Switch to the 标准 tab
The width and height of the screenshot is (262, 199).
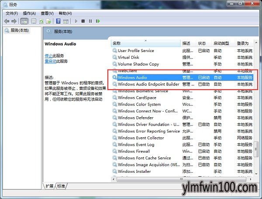tap(61, 186)
